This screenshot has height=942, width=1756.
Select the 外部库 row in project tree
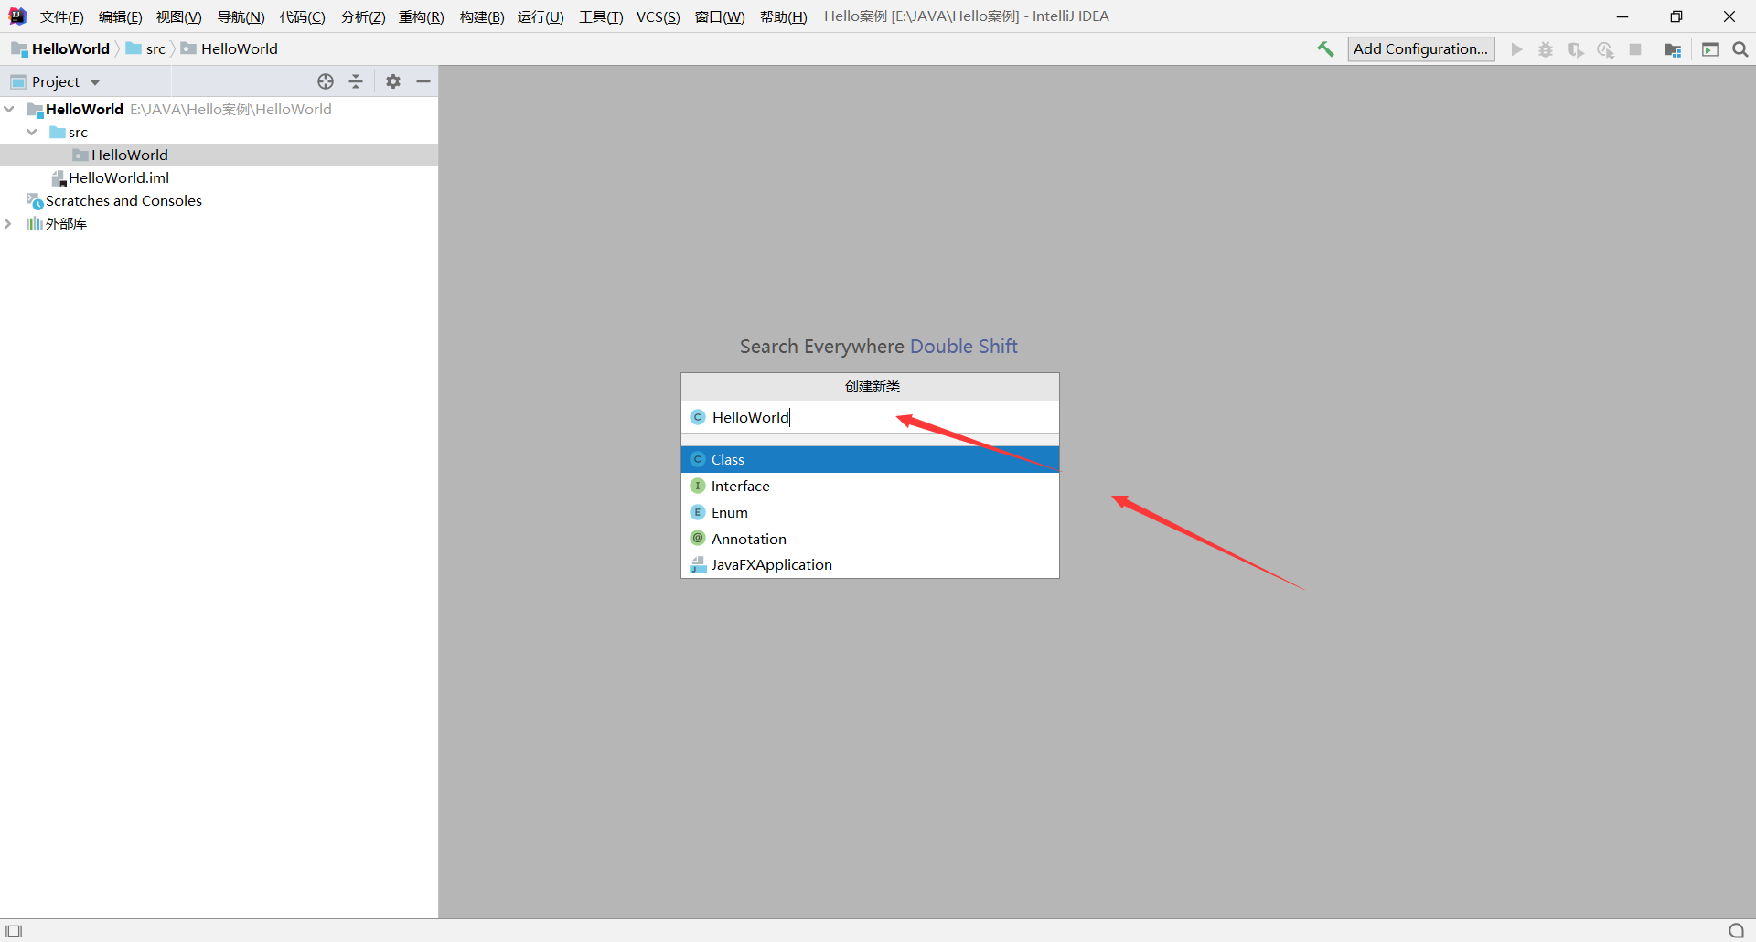pyautogui.click(x=219, y=223)
